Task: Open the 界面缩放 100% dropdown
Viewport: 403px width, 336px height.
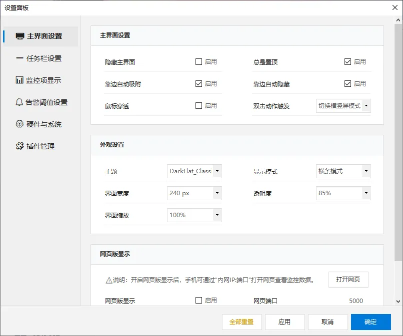Action: pos(194,215)
